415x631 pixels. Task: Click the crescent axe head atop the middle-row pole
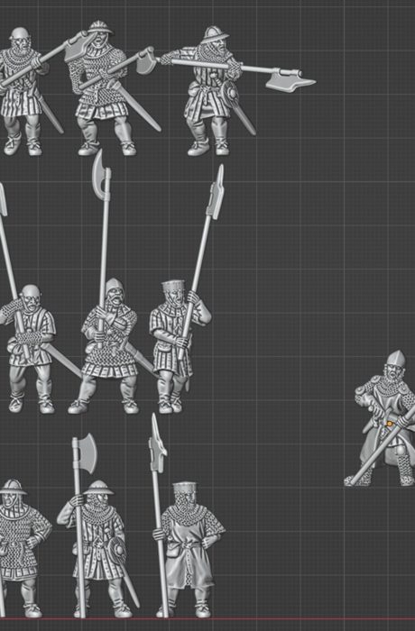(x=100, y=171)
